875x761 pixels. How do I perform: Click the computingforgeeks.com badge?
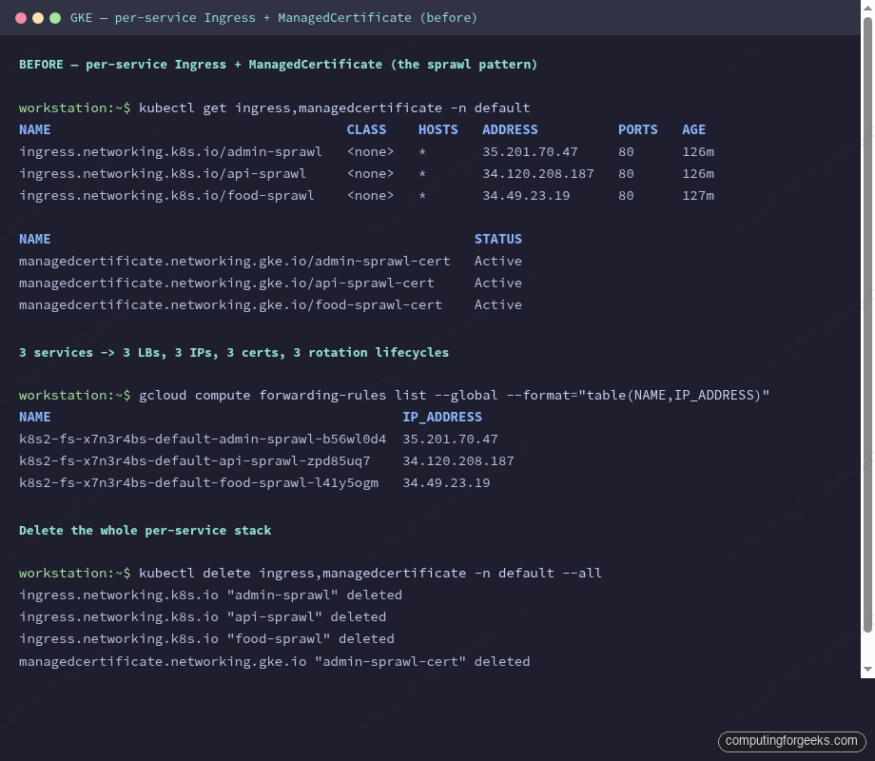pos(790,741)
